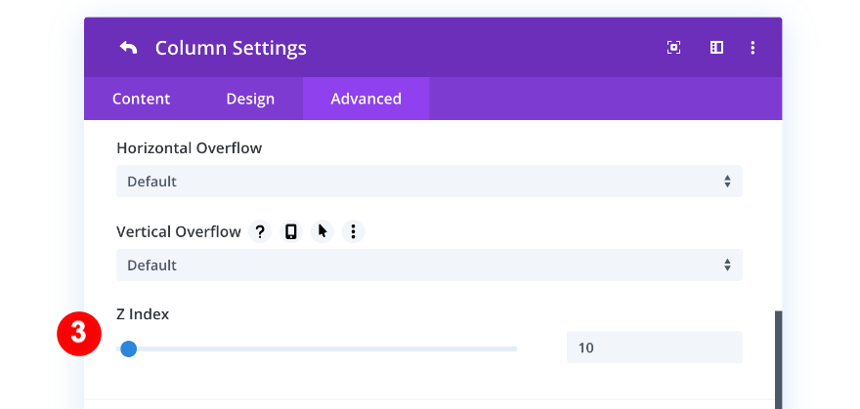Open the Vertical Overflow dropdown
Image resolution: width=860 pixels, height=409 pixels.
pyautogui.click(x=429, y=265)
